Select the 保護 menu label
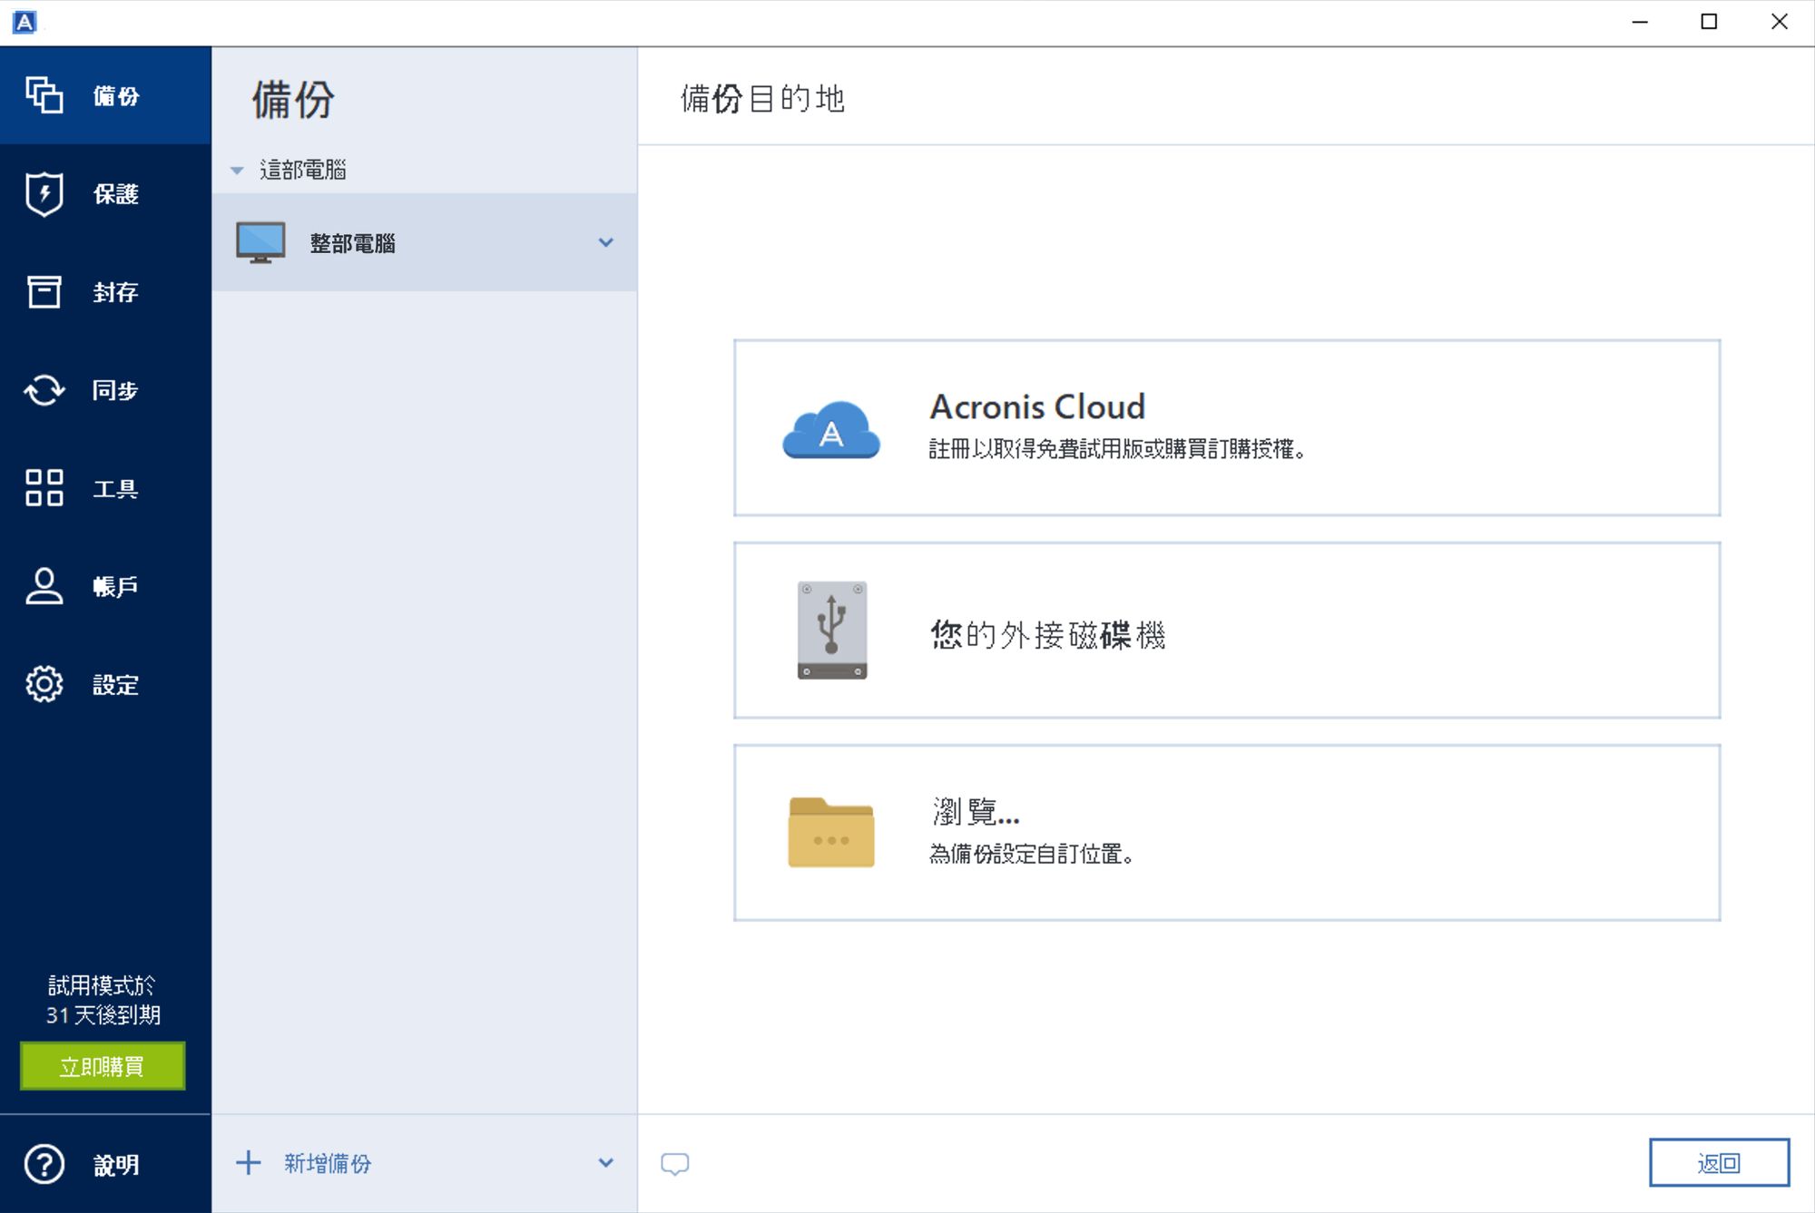The width and height of the screenshot is (1815, 1213). click(116, 194)
